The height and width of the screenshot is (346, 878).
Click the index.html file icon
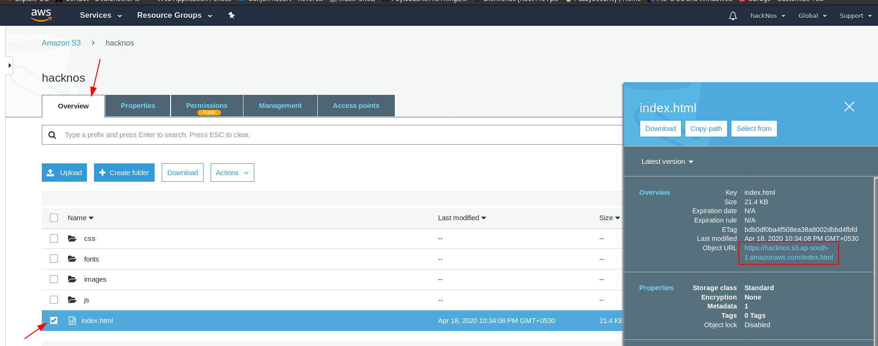(72, 321)
